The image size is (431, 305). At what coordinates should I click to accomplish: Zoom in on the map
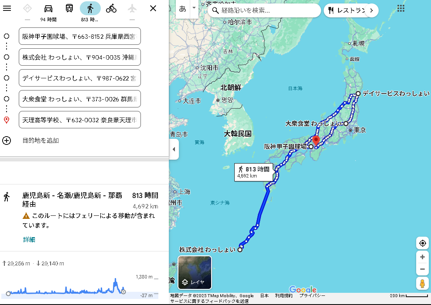click(422, 257)
